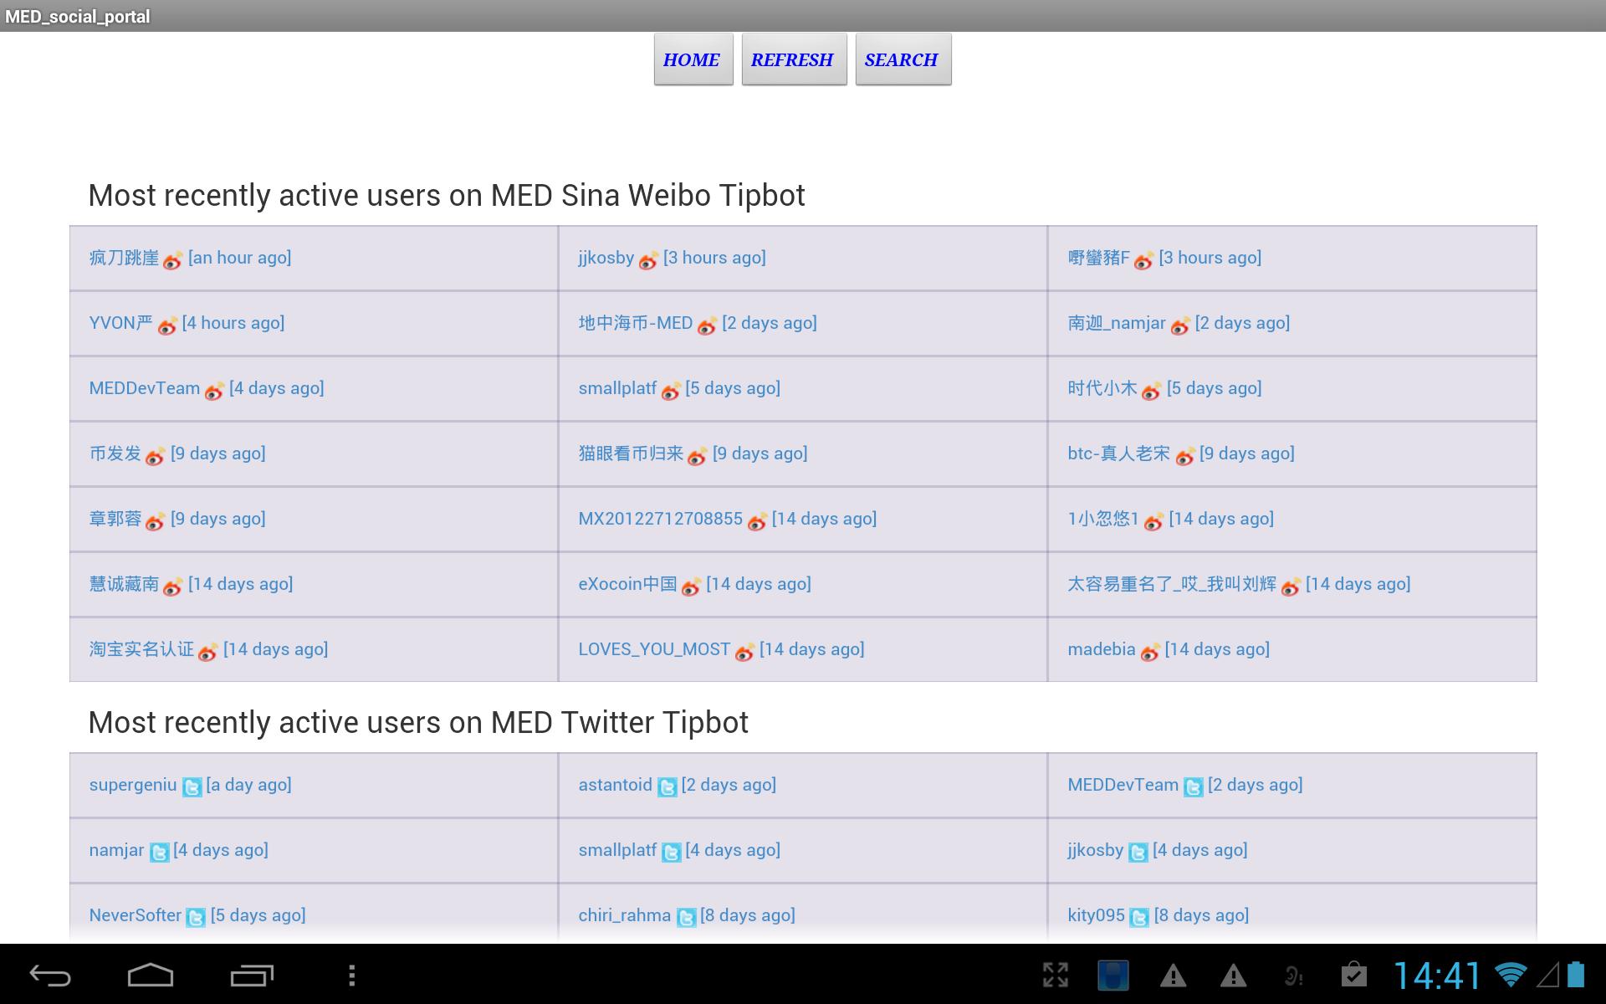This screenshot has width=1606, height=1004.
Task: Click Weibo icon next to btc-真人老宋
Action: coord(1185,456)
